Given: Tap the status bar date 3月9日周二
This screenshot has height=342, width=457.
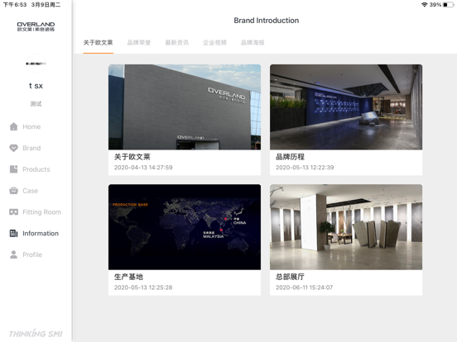Looking at the screenshot, I should [x=46, y=5].
